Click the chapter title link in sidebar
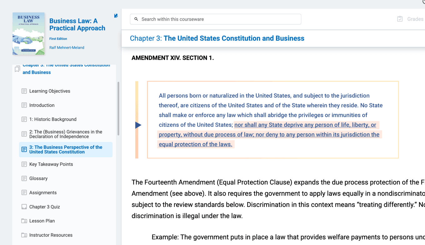This screenshot has width=425, height=245. [x=66, y=69]
